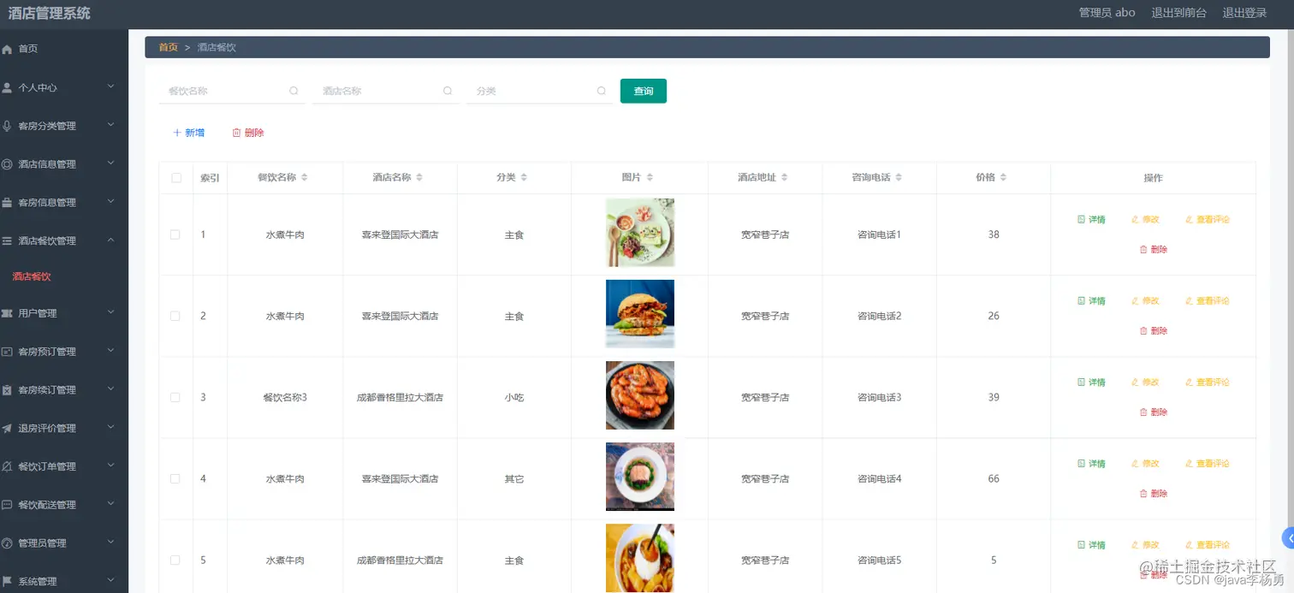Collapse the 酒店餐饮管理 menu chevron
The height and width of the screenshot is (593, 1294).
tap(110, 240)
